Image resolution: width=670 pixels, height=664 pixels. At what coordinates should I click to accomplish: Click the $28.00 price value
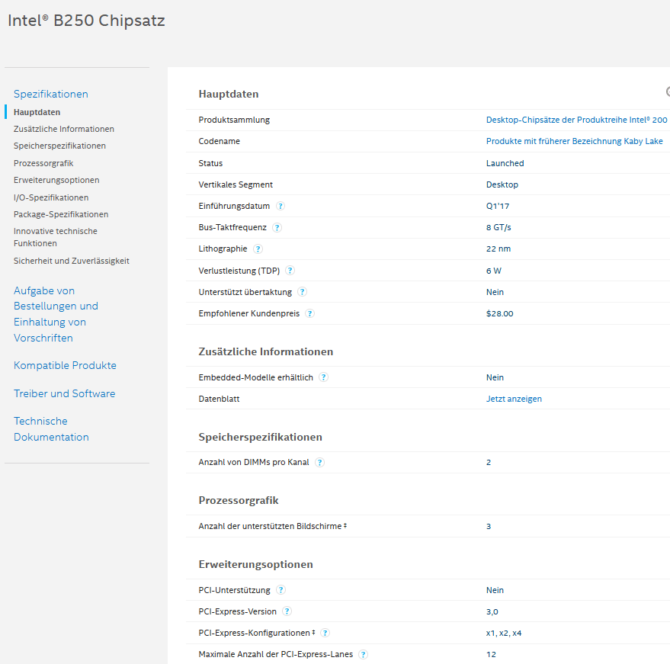(499, 313)
